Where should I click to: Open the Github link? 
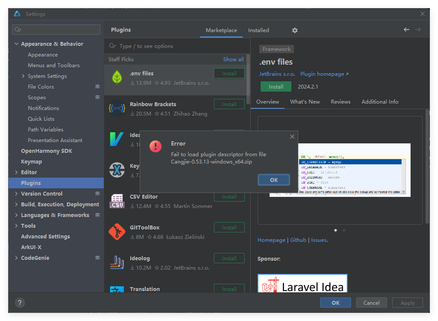click(x=298, y=240)
